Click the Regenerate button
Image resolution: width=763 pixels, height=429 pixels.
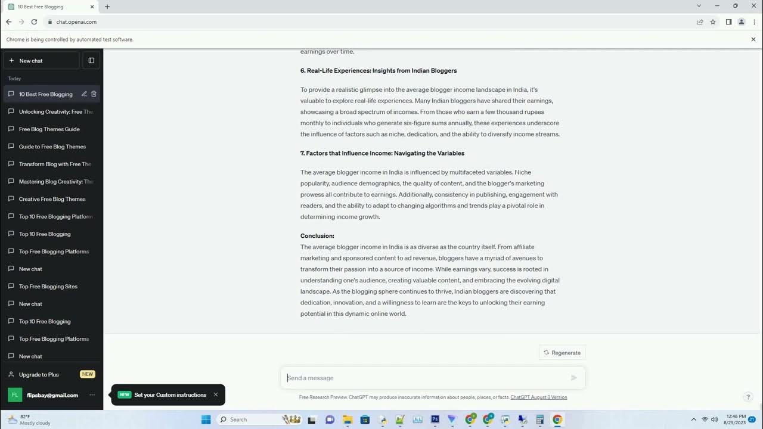(562, 353)
